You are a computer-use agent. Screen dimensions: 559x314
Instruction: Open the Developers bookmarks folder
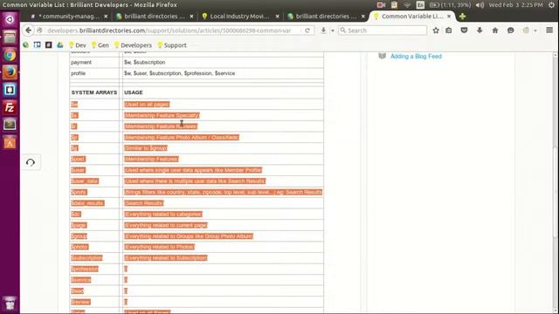(133, 45)
